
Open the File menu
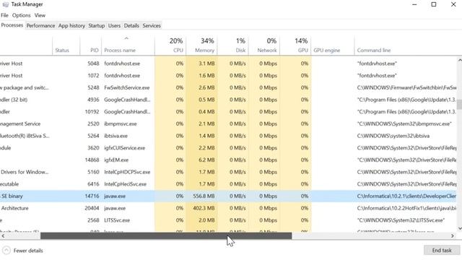(x=4, y=15)
